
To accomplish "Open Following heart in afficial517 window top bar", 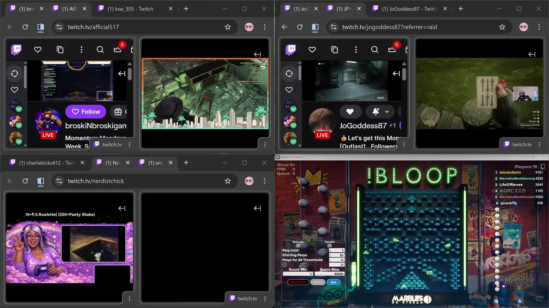I will [x=38, y=50].
